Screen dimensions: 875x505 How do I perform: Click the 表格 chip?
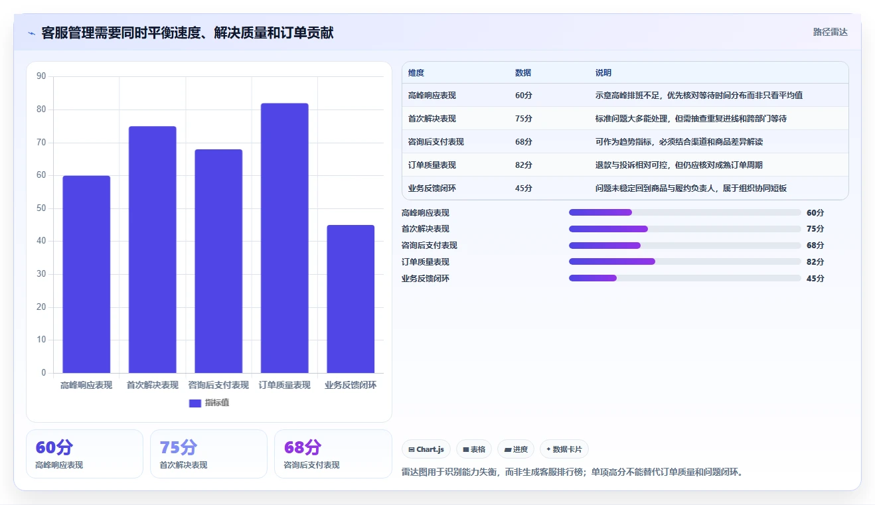[x=474, y=449]
